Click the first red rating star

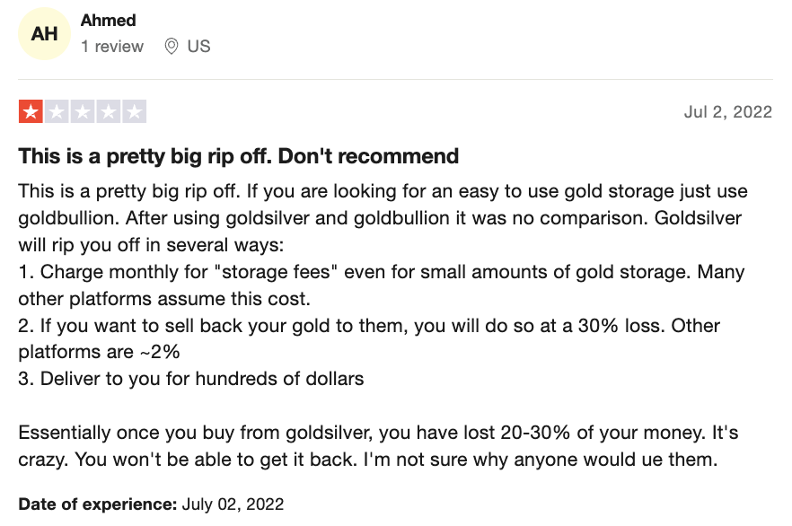[31, 112]
